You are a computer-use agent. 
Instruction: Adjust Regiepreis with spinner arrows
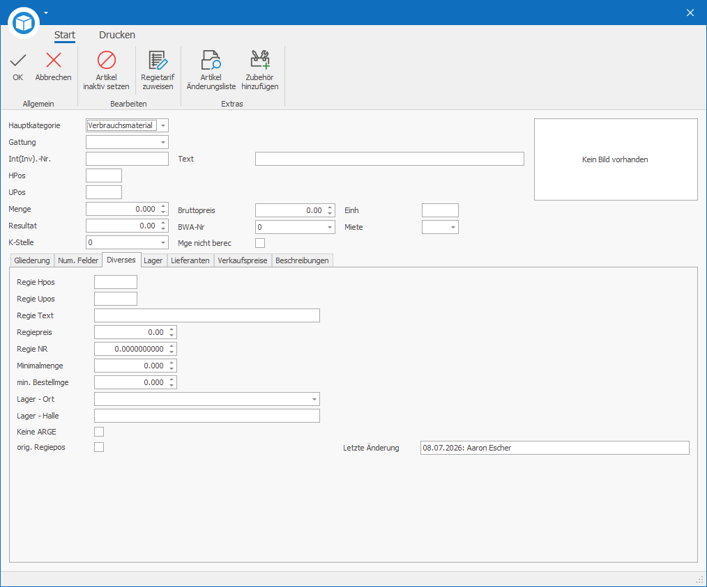click(172, 332)
